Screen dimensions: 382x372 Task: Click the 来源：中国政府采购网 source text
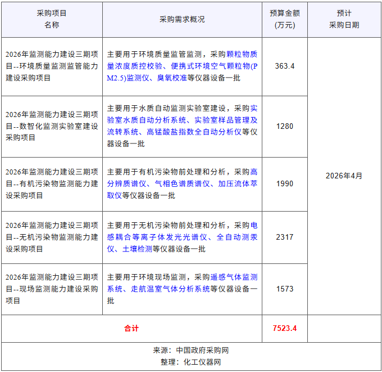tap(191, 350)
